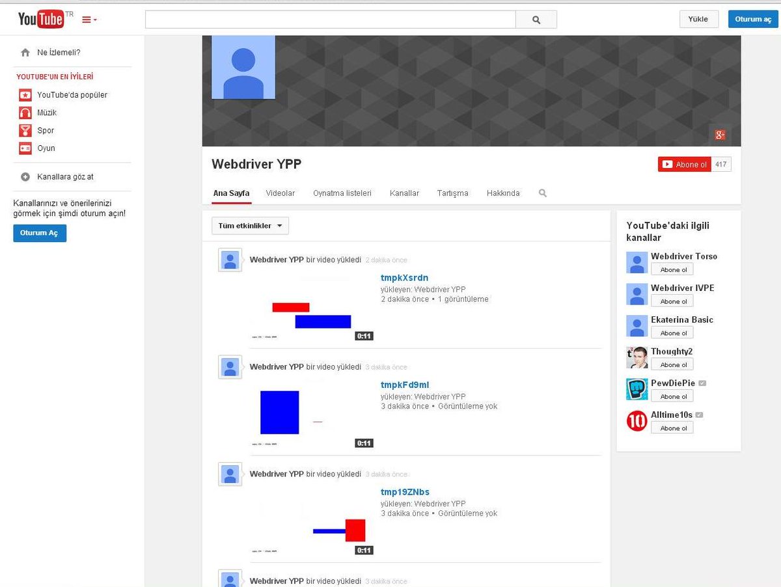Open the video titled tmpkFd9ml

405,385
